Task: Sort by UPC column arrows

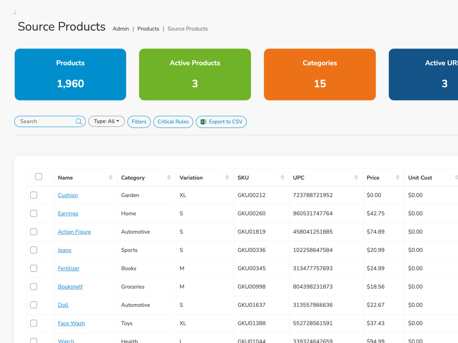Action: 356,177
